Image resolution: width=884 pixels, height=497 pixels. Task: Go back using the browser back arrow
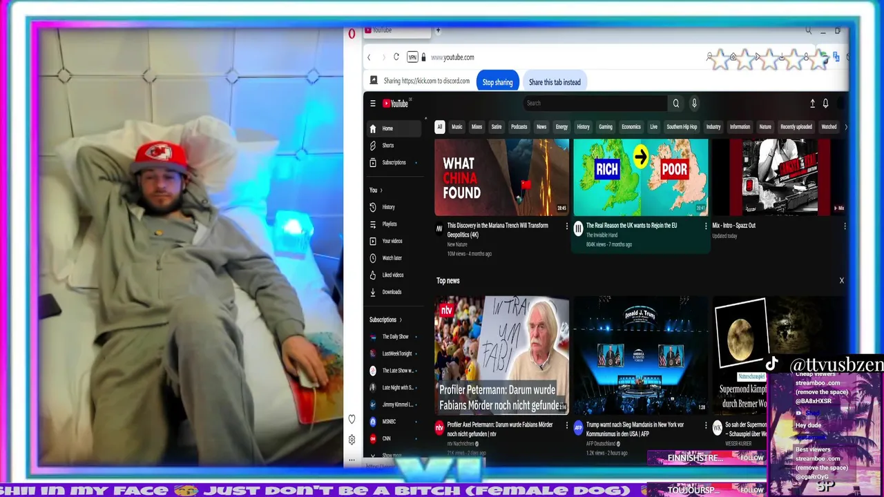369,57
